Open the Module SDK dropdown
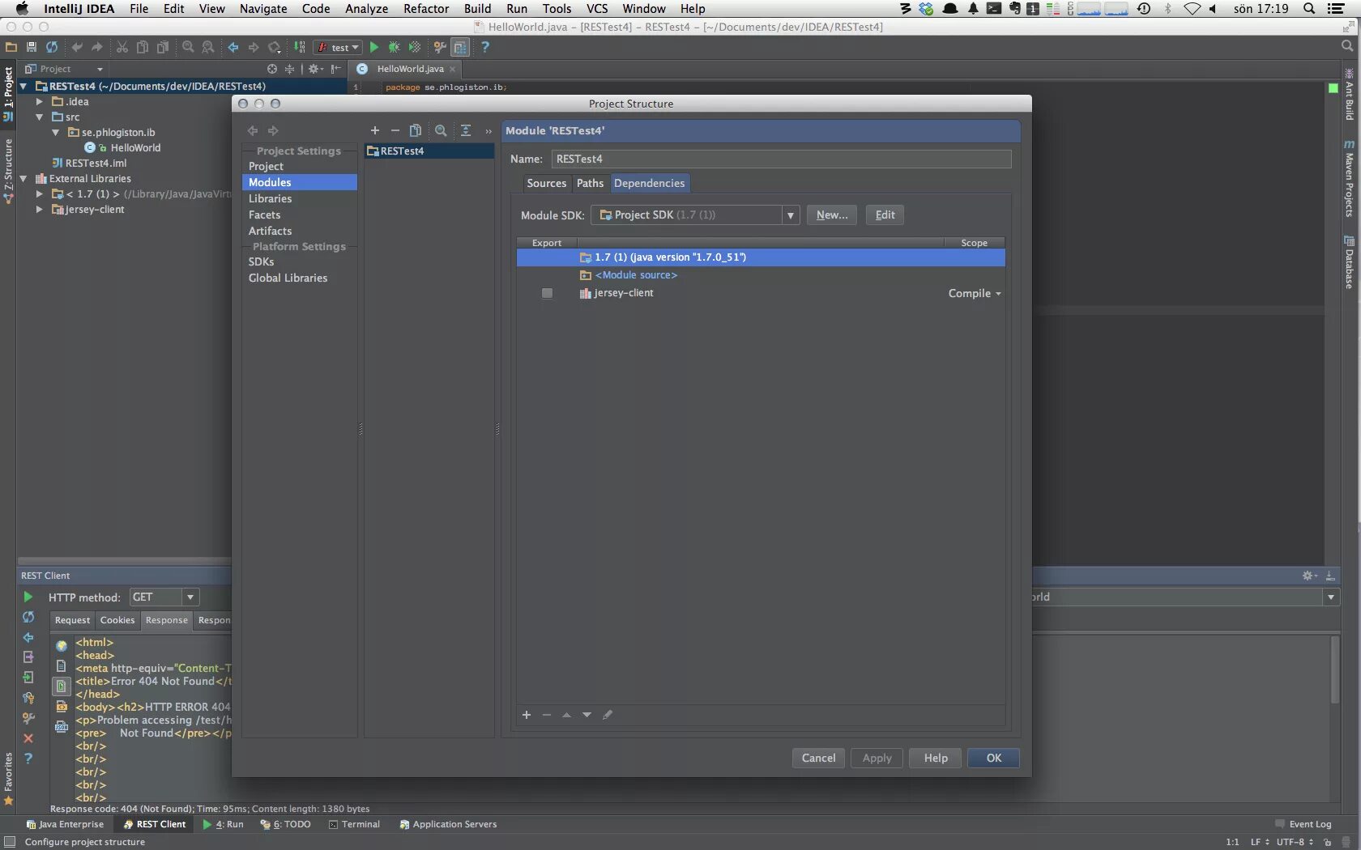Image resolution: width=1361 pixels, height=850 pixels. tap(790, 215)
